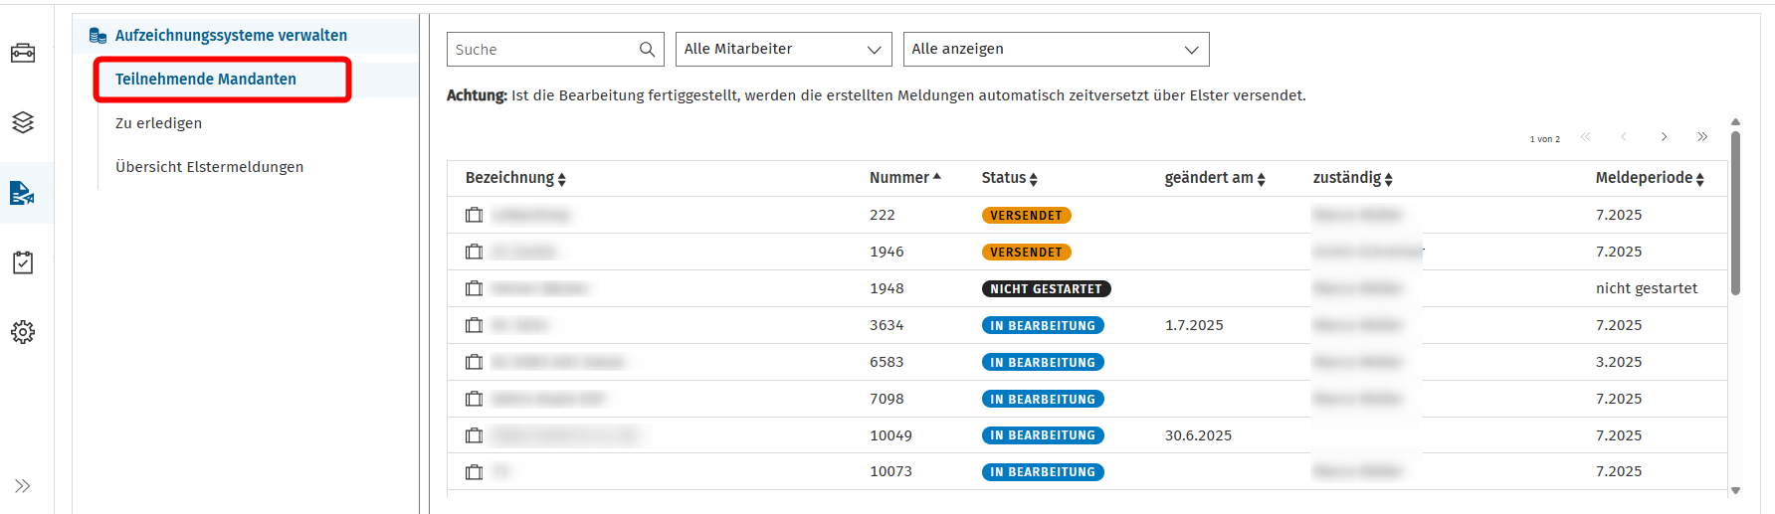Open Alle anzeigen filter dropdown
Viewport: 1775px width, 514px height.
pos(1056,49)
